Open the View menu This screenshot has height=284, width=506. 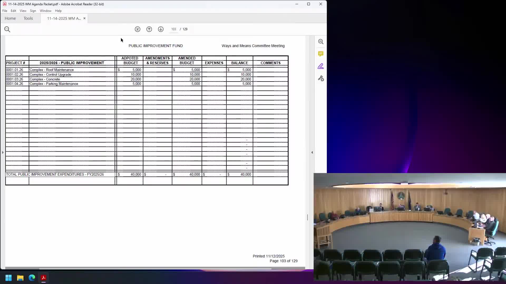pyautogui.click(x=23, y=11)
